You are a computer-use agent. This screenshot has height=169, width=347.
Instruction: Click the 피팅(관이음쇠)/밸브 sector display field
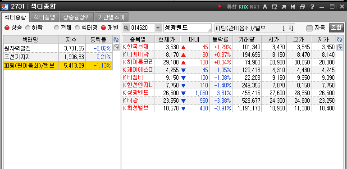pyautogui.click(x=255, y=28)
